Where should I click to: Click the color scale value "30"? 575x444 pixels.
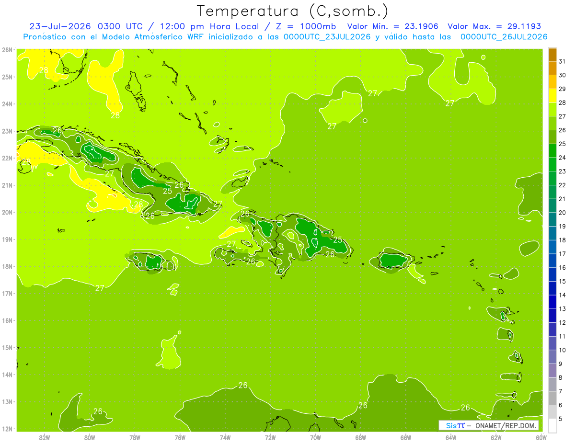pyautogui.click(x=562, y=75)
